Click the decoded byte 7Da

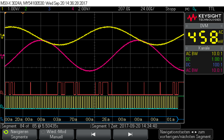[73, 119]
